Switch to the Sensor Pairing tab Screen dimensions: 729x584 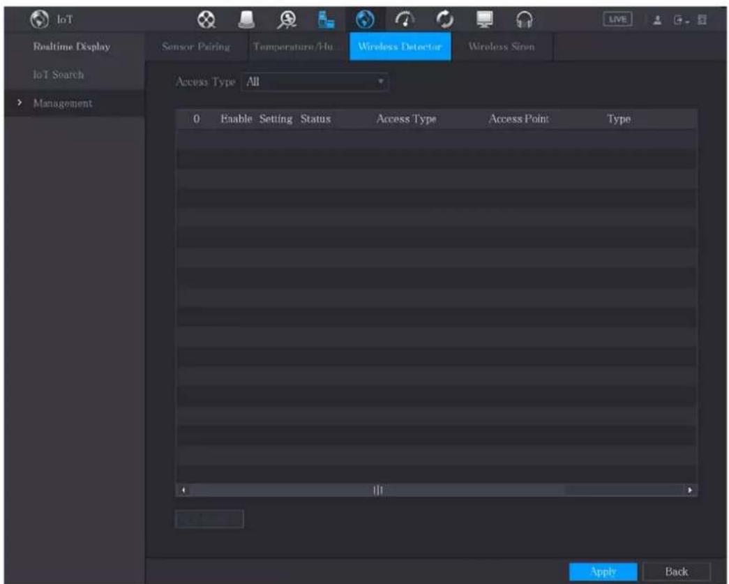196,47
